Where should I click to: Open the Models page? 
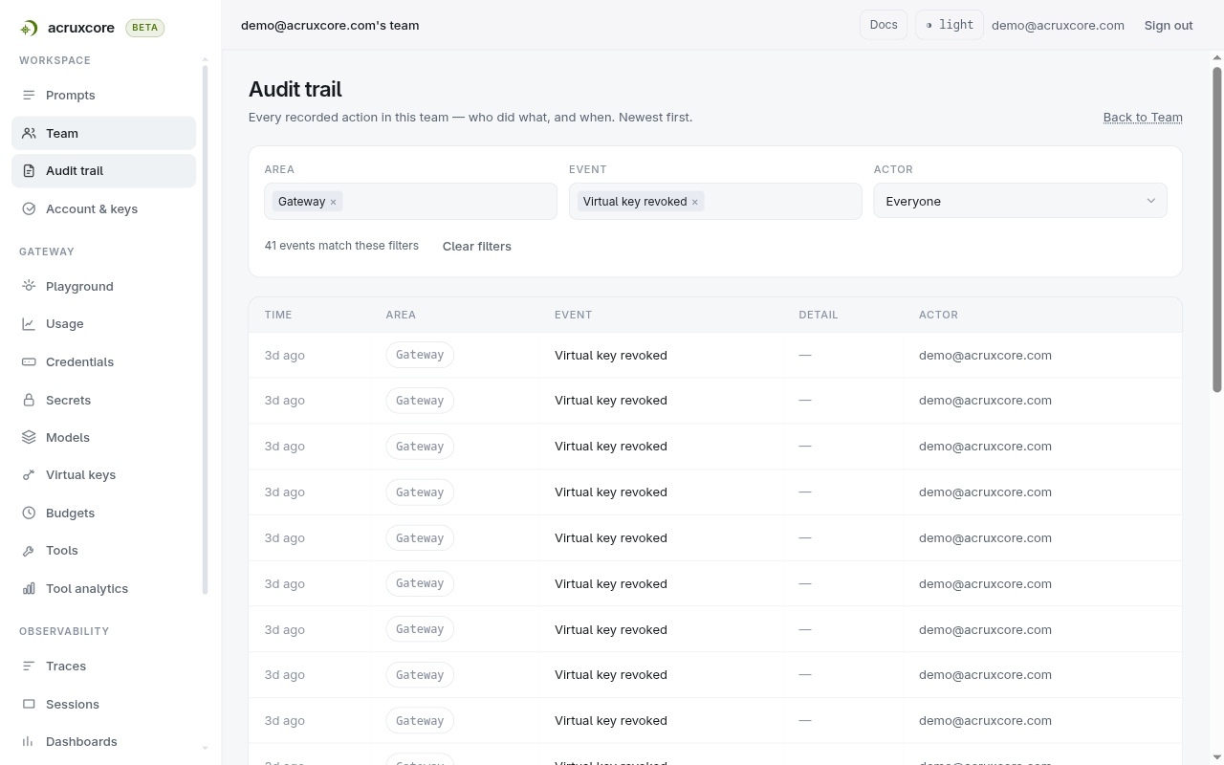click(103, 437)
